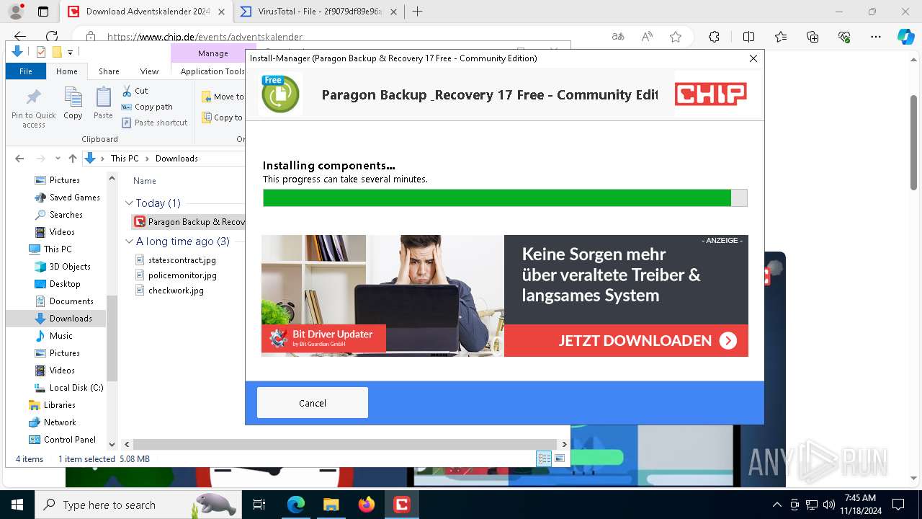
Task: Switch to the Home ribbon tab
Action: pyautogui.click(x=66, y=71)
